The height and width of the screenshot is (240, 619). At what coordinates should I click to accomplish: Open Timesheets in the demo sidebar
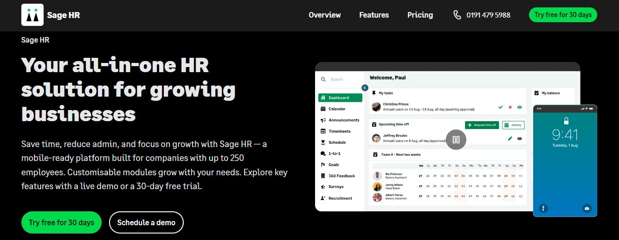[336, 131]
